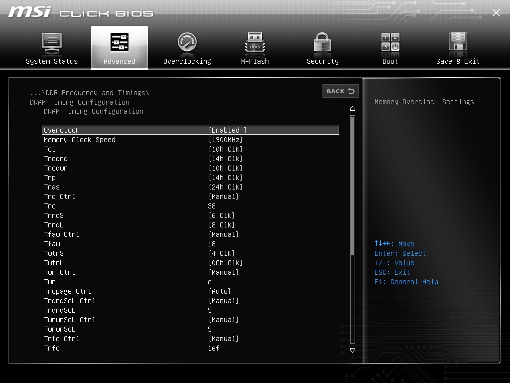Click scroll-up arrow of settings list

point(353,108)
